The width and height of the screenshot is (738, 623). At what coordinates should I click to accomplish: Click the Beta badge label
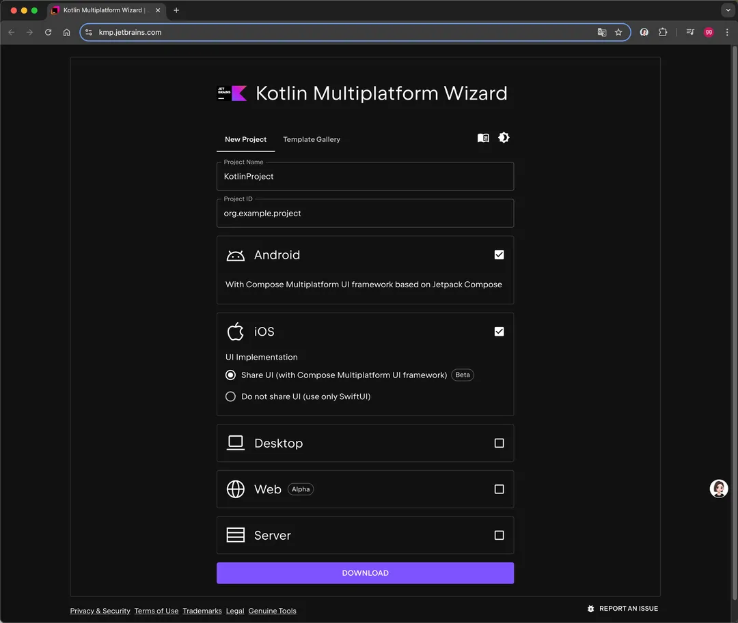(x=462, y=375)
